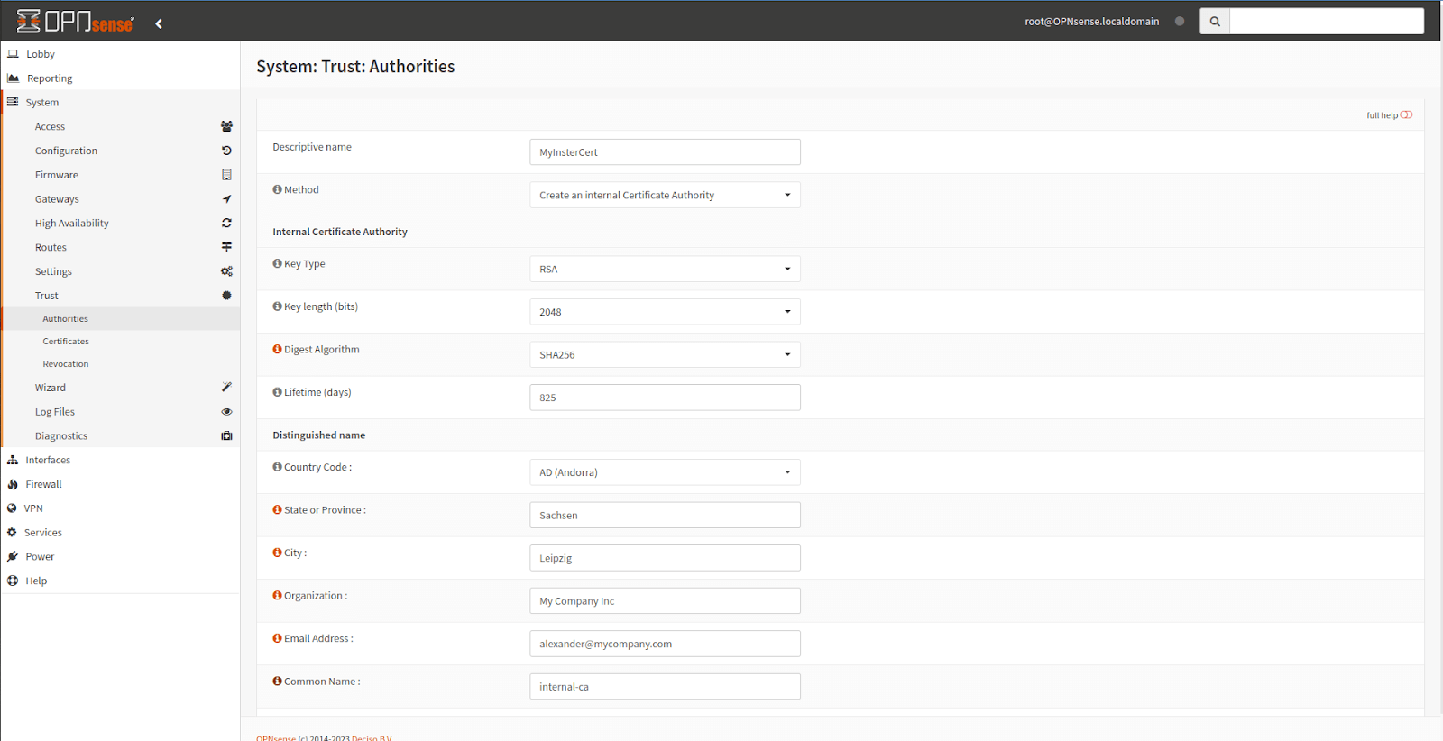The width and height of the screenshot is (1443, 741).
Task: Expand the Digest Algorithm dropdown
Action: tap(664, 354)
